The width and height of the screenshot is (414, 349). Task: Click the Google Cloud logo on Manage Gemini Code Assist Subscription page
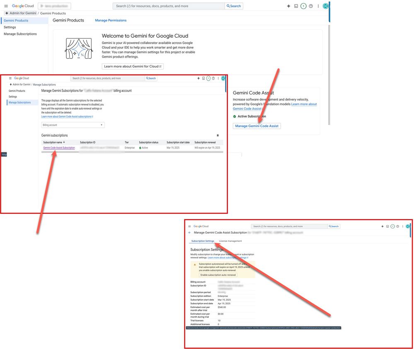201,226
